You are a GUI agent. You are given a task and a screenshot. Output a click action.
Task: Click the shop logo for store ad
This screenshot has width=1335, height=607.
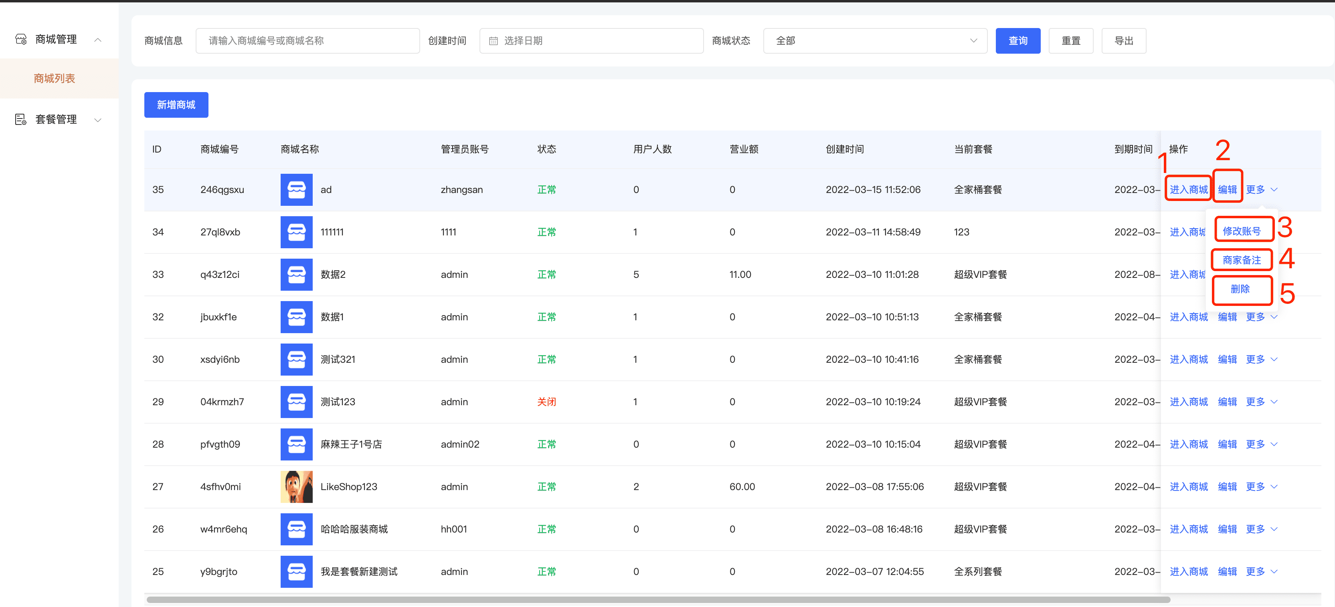296,189
